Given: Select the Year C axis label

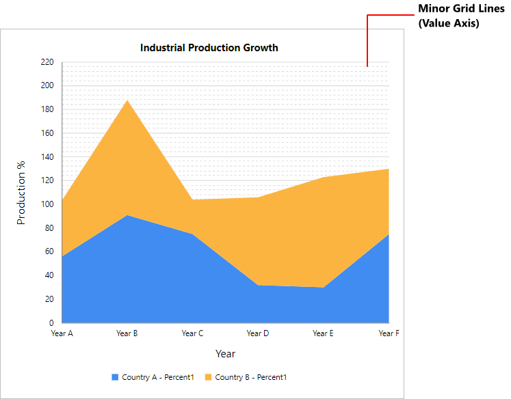Looking at the screenshot, I should [x=192, y=333].
